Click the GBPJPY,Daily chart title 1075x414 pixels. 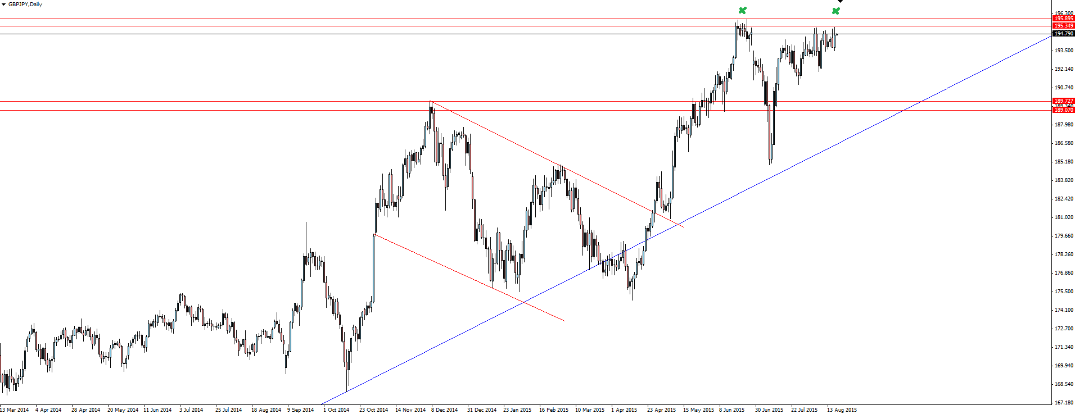point(25,4)
